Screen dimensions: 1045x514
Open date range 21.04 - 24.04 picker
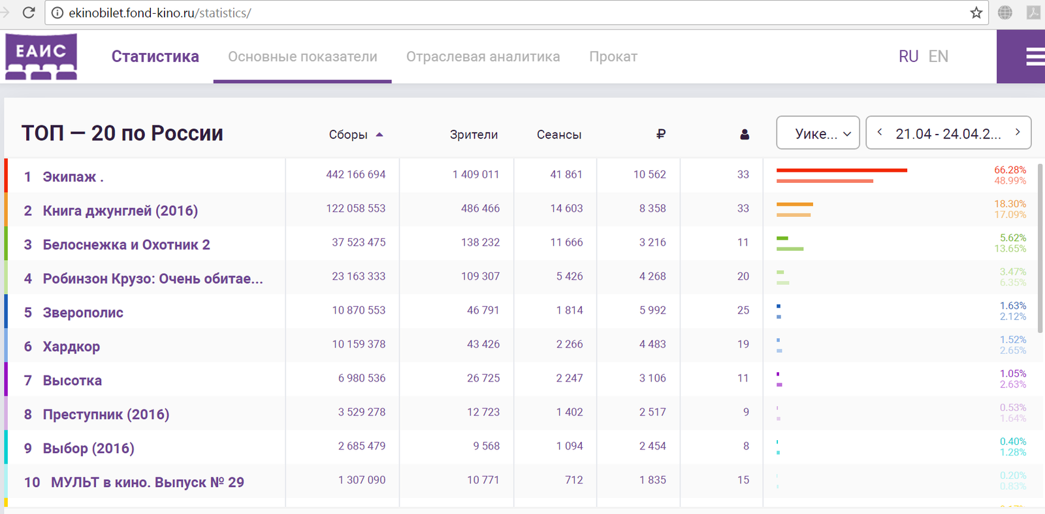click(x=948, y=134)
